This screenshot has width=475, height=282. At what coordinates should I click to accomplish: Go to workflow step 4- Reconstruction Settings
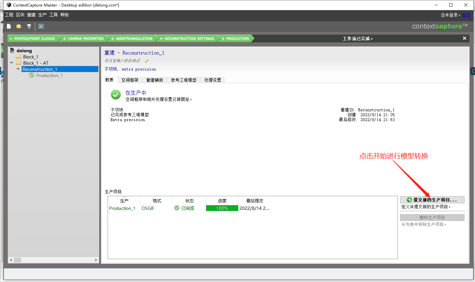pyautogui.click(x=187, y=39)
